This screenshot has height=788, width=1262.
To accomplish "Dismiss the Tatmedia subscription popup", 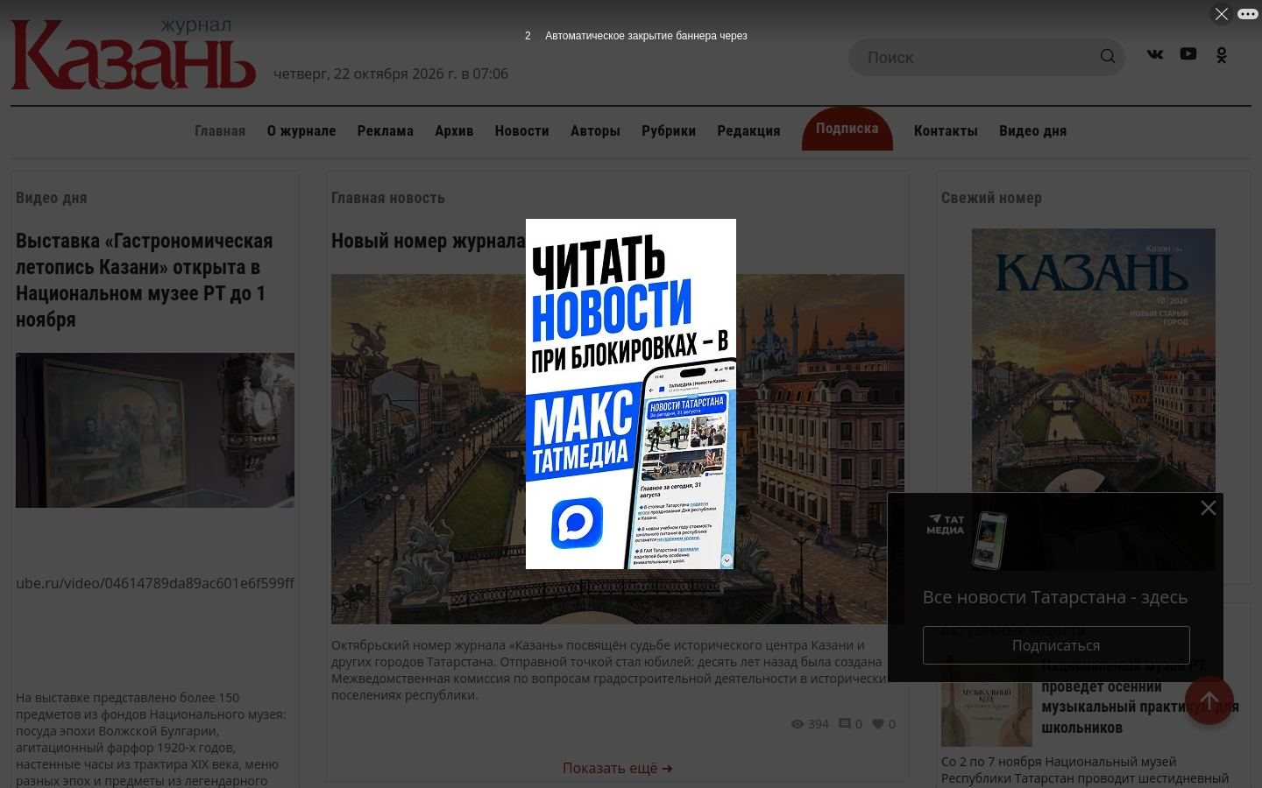I will [1208, 508].
